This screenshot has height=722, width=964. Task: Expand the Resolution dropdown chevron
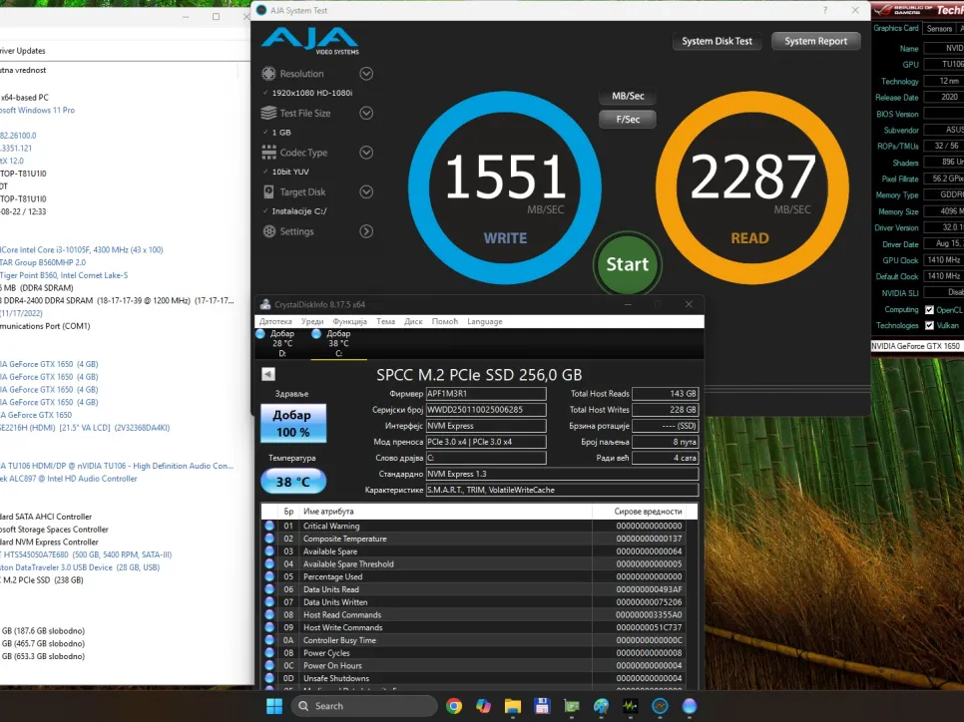coord(366,74)
